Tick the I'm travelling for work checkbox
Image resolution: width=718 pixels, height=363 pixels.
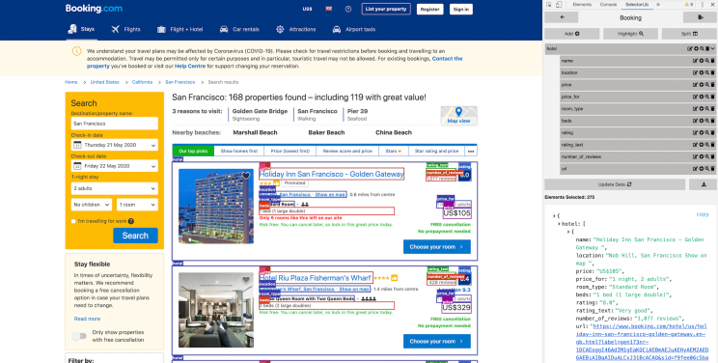coord(73,221)
